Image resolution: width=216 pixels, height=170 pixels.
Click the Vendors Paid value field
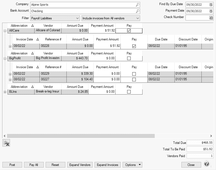click(200, 156)
